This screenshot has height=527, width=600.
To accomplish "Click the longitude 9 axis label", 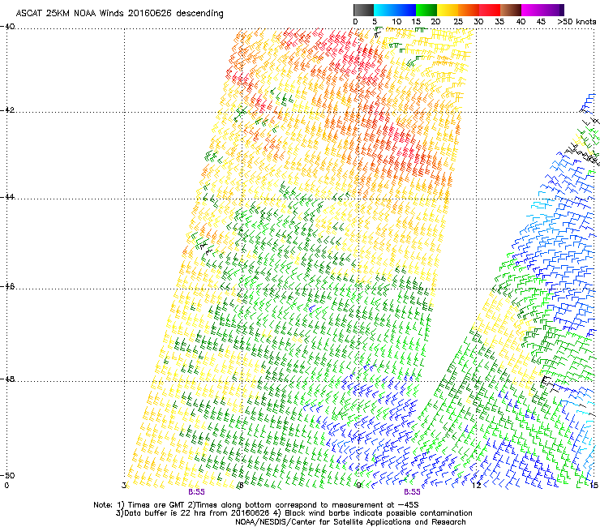I will point(358,486).
